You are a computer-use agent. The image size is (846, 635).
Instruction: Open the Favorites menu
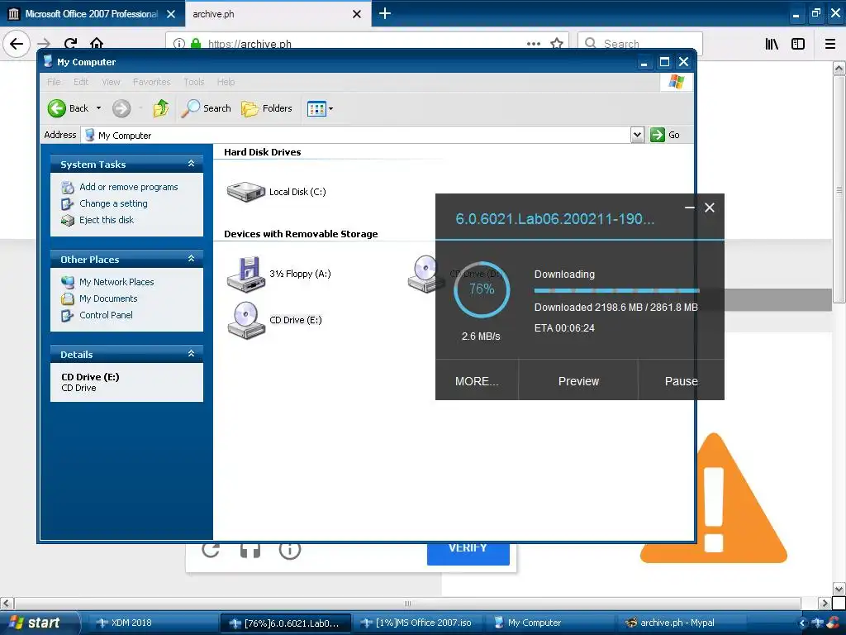(x=152, y=82)
